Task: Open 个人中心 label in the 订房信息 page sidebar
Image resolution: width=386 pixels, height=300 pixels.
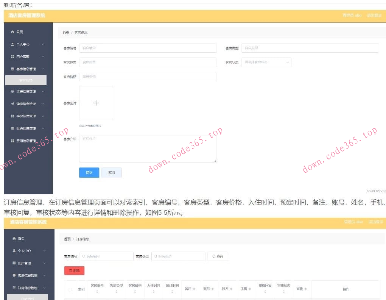Action: 24,251
